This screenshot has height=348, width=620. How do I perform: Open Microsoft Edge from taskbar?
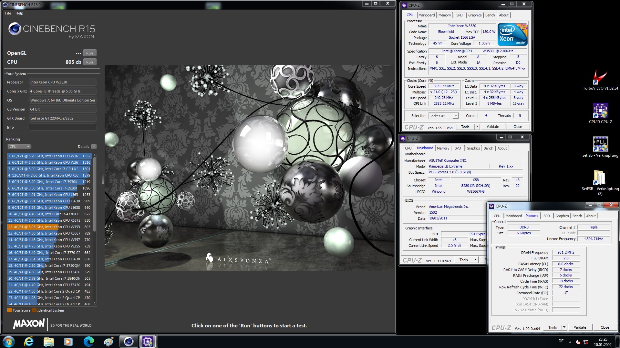(x=88, y=342)
